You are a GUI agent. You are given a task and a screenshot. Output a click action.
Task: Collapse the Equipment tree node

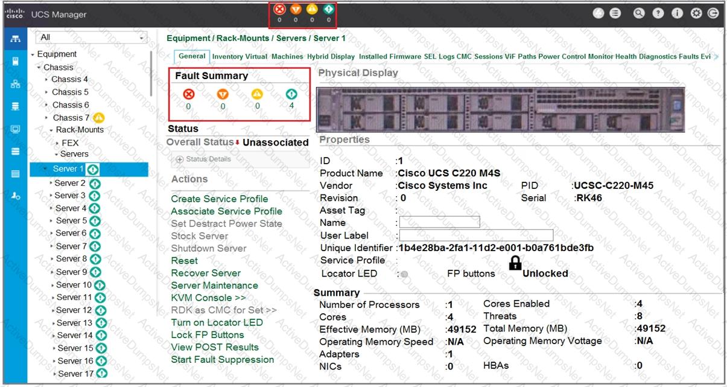(33, 54)
